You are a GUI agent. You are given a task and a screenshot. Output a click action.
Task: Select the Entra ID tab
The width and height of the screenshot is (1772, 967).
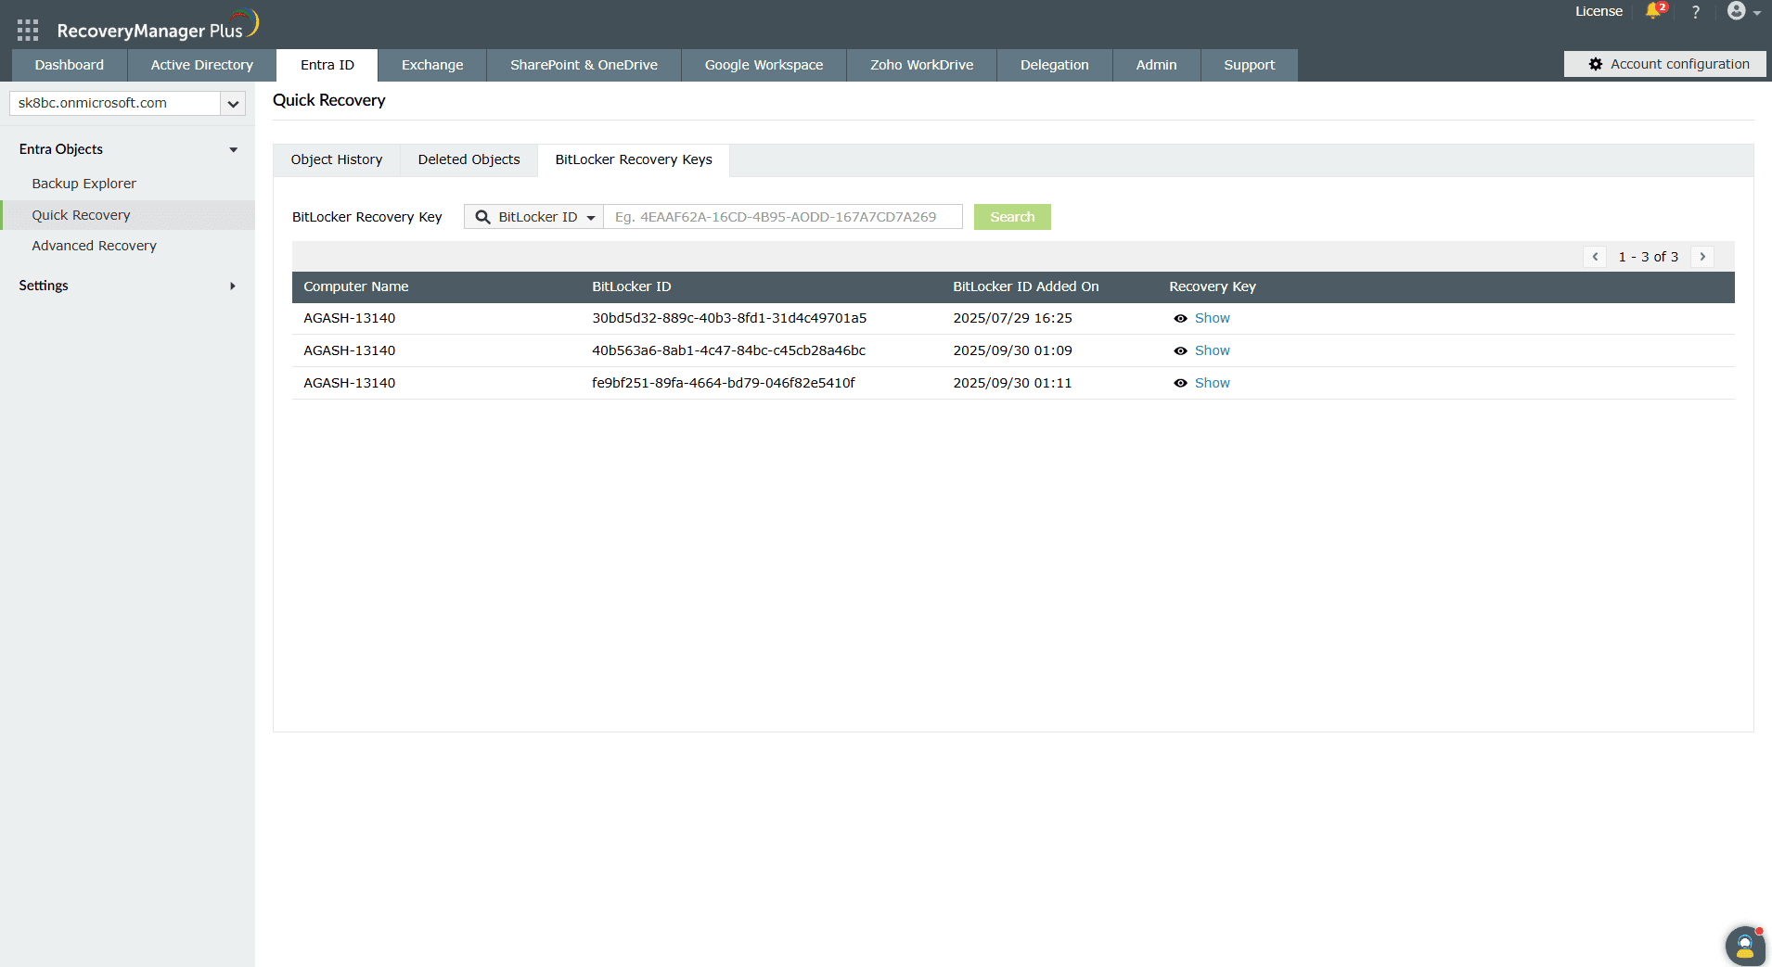[x=327, y=65]
